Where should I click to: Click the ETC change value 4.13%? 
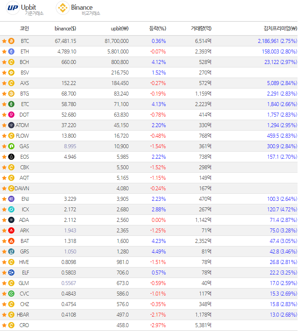(x=159, y=104)
